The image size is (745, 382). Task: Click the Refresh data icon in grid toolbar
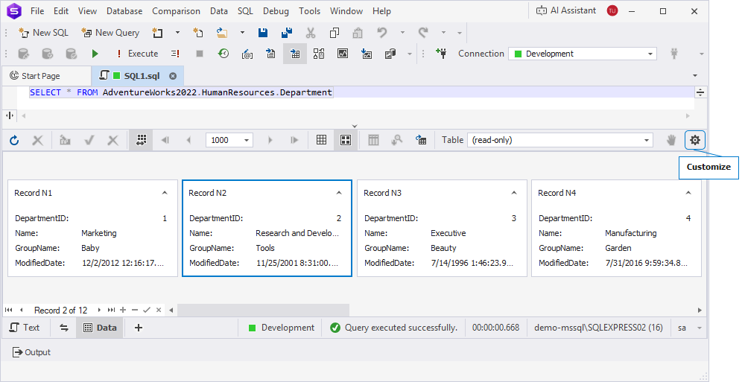(x=14, y=140)
